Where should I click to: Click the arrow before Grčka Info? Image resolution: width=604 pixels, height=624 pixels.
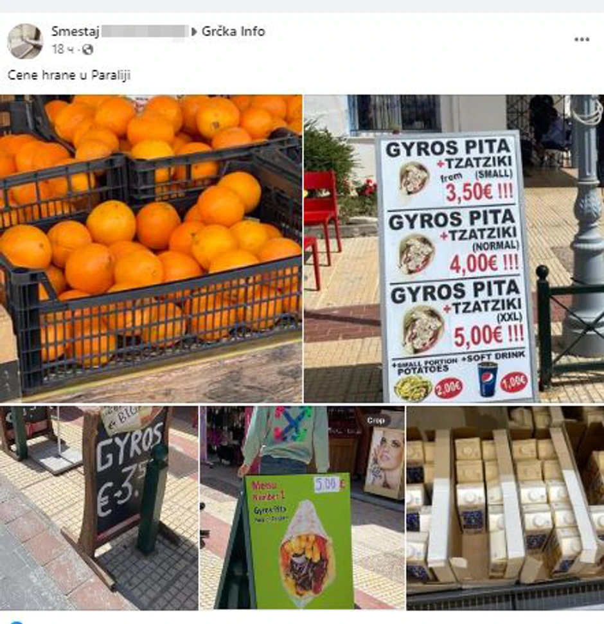click(194, 31)
